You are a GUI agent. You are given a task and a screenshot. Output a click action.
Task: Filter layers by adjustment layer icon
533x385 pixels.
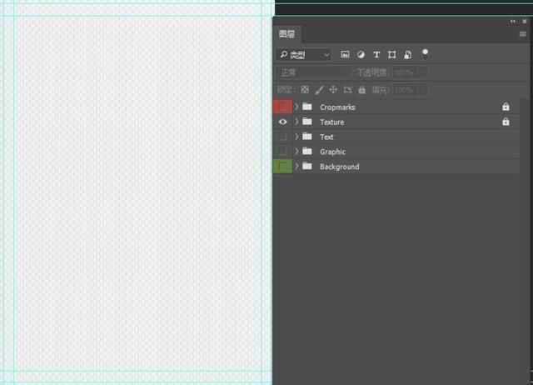point(361,55)
